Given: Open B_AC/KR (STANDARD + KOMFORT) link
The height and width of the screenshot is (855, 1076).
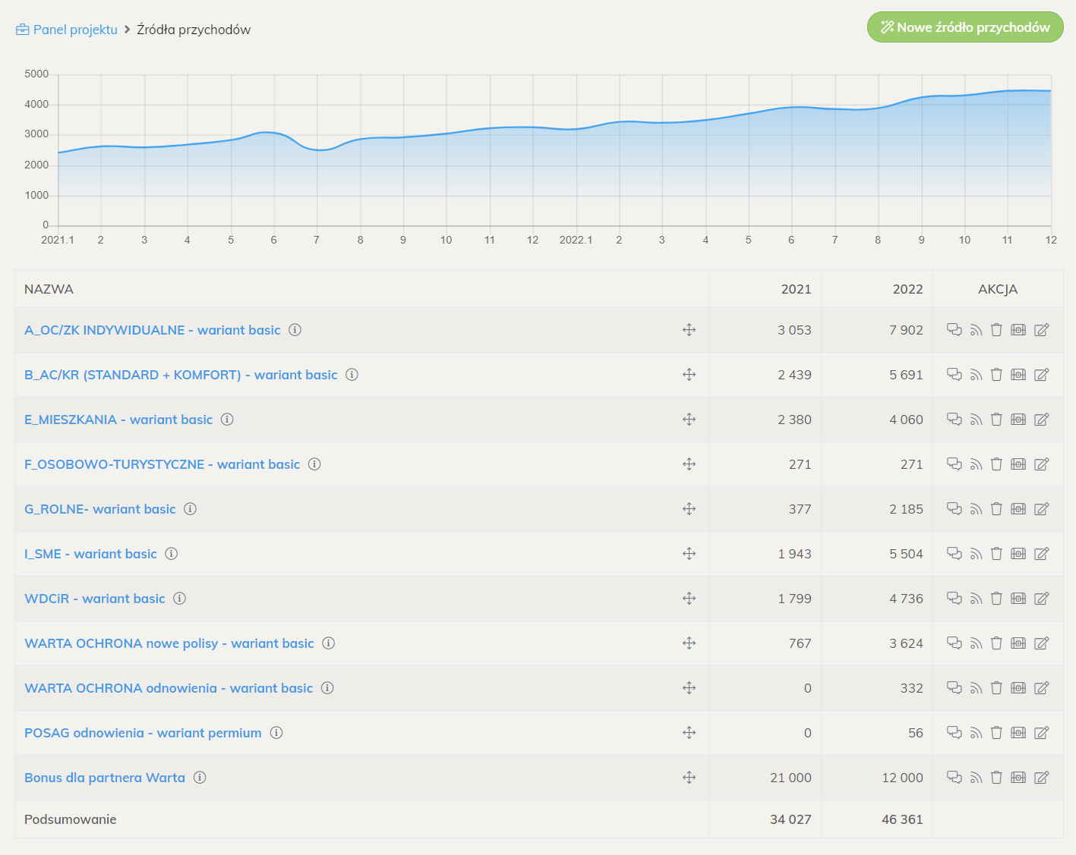Looking at the screenshot, I should click(181, 375).
